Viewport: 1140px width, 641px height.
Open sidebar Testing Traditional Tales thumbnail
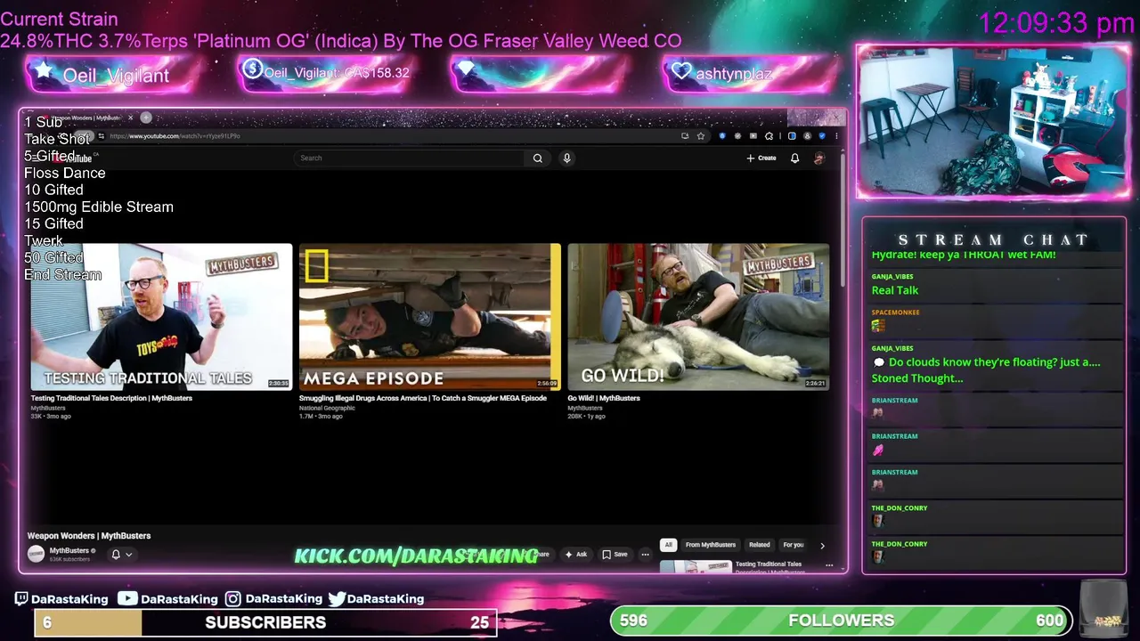pyautogui.click(x=696, y=566)
